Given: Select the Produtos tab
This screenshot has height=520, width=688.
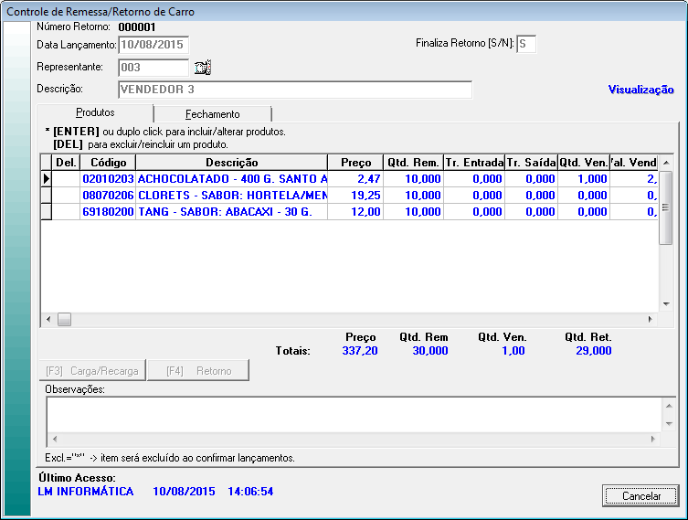Looking at the screenshot, I should point(95,112).
